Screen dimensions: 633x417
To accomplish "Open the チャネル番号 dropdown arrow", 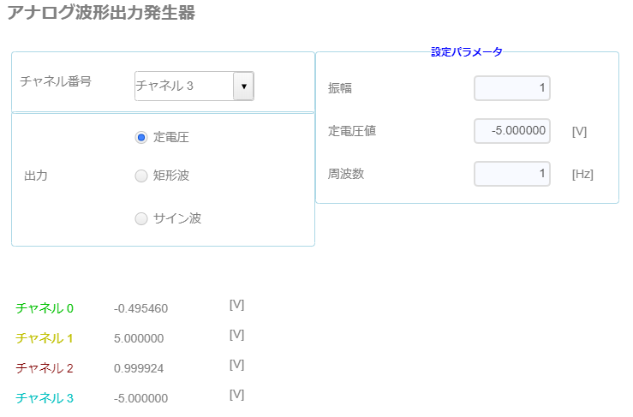I will point(243,86).
